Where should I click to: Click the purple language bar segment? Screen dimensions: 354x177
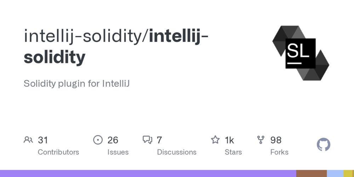pyautogui.click(x=148, y=173)
